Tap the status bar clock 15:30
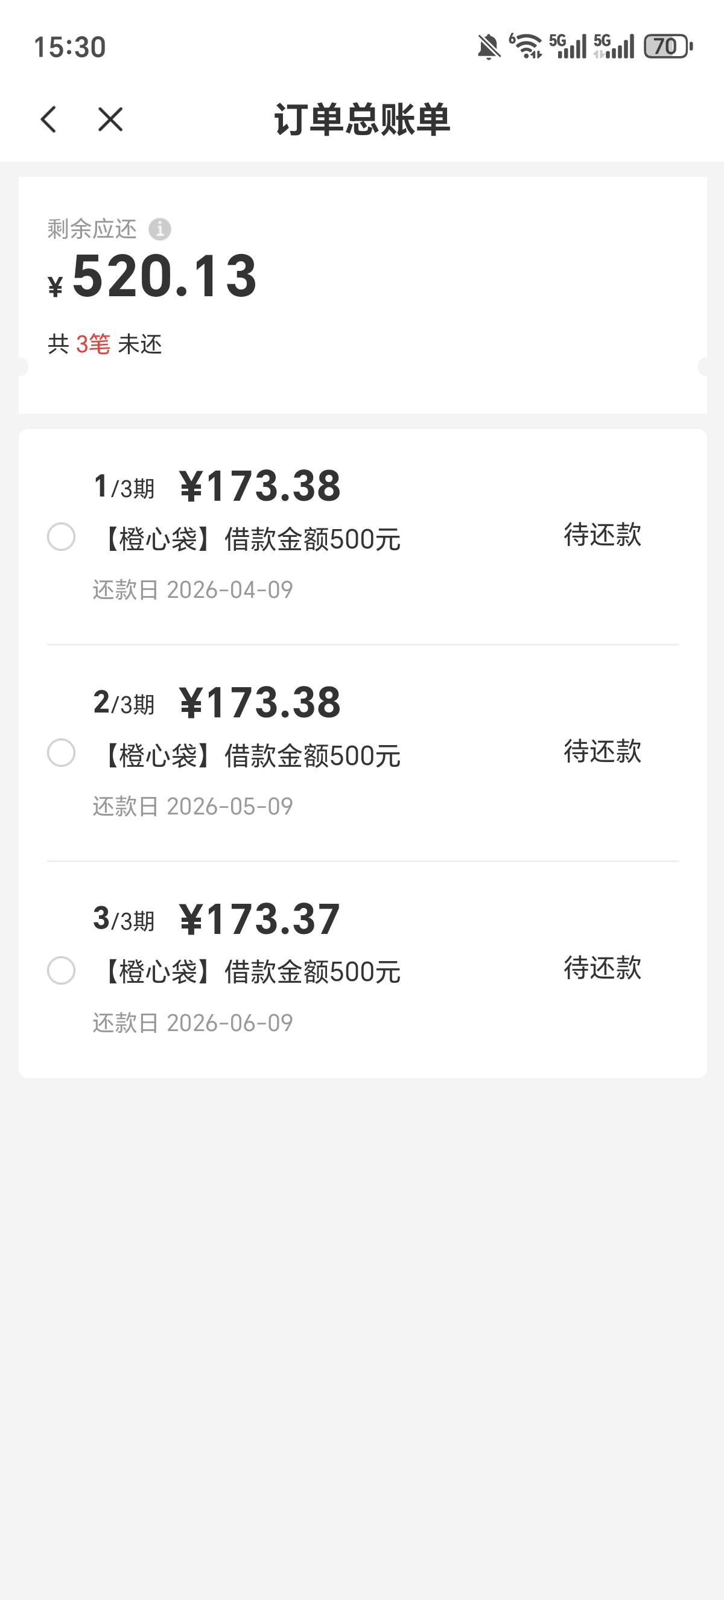The image size is (724, 1600). tap(69, 47)
